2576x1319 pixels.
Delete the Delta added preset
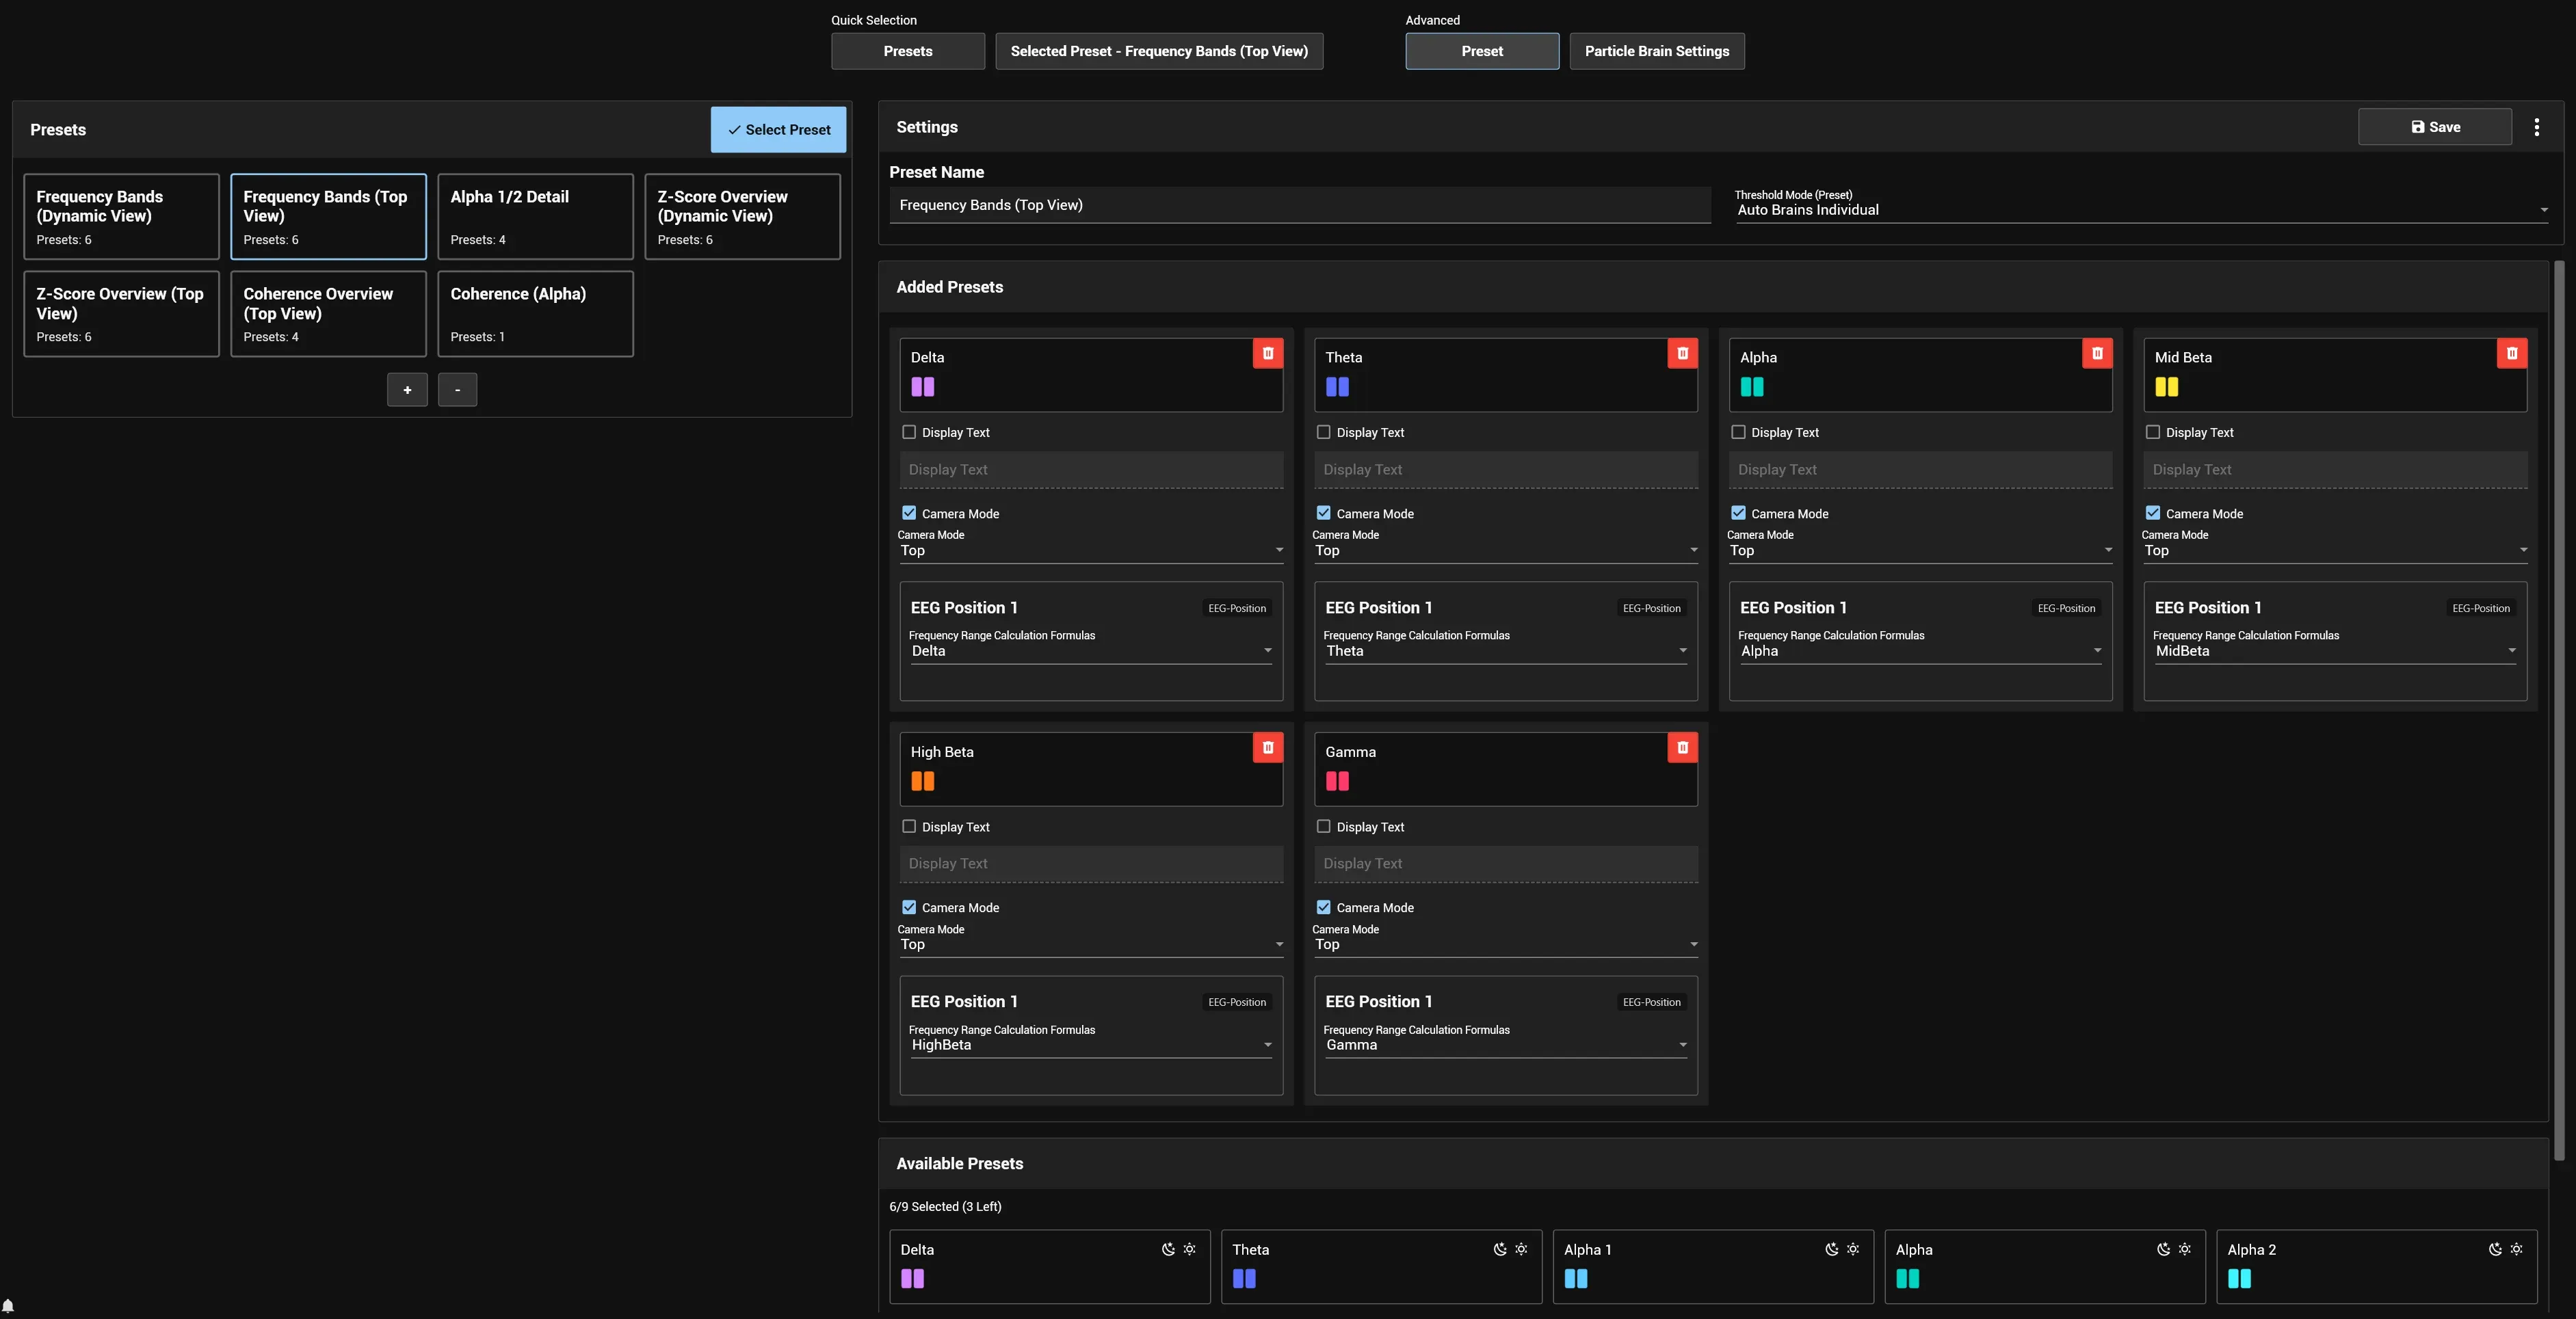click(x=1267, y=353)
